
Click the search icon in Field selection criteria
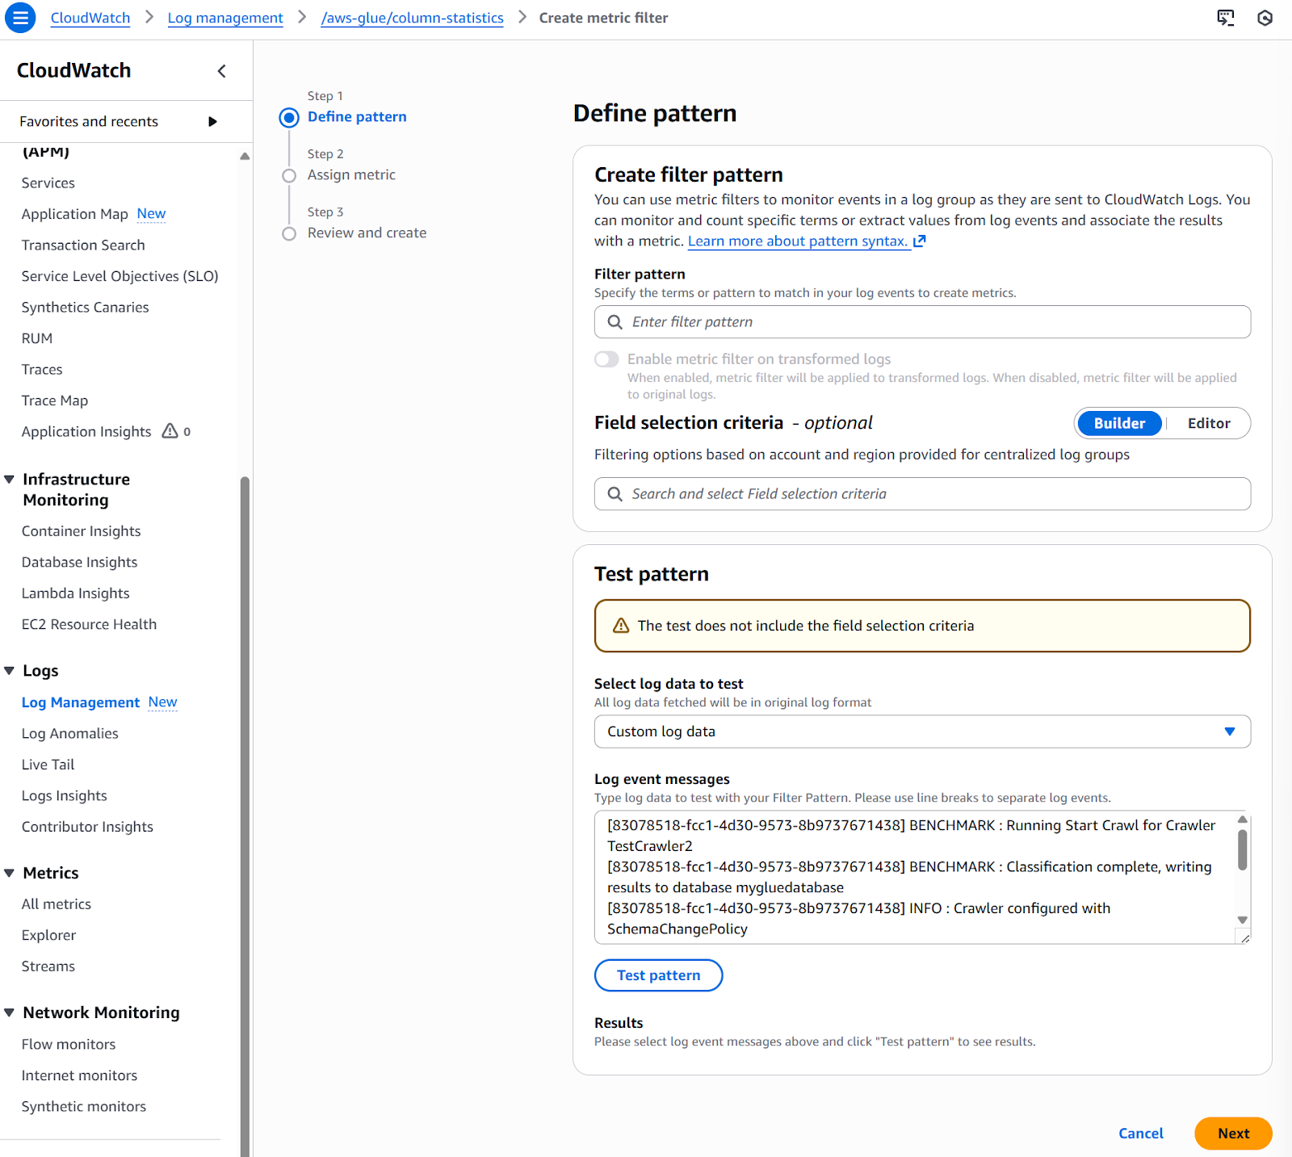615,493
